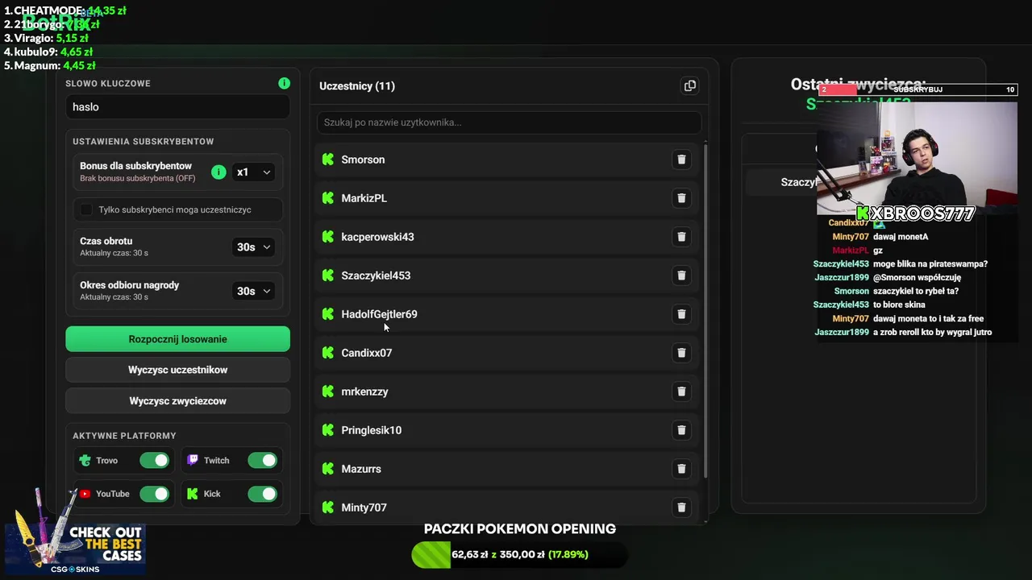Viewport: 1032px width, 580px height.
Task: Open Okres odbioru nagrody 30s dropdown
Action: point(254,291)
